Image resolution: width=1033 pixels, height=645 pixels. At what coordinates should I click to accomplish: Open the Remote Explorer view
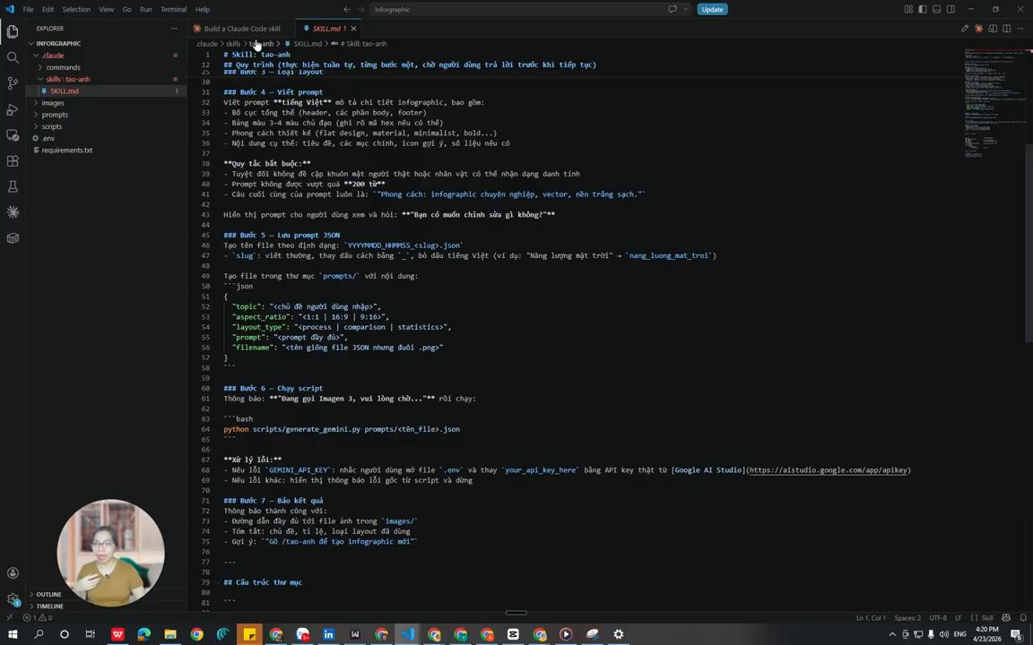point(13,135)
